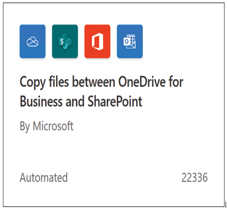227x210 pixels.
Task: Click the word 'Copy' in the title
Action: [x=32, y=83]
